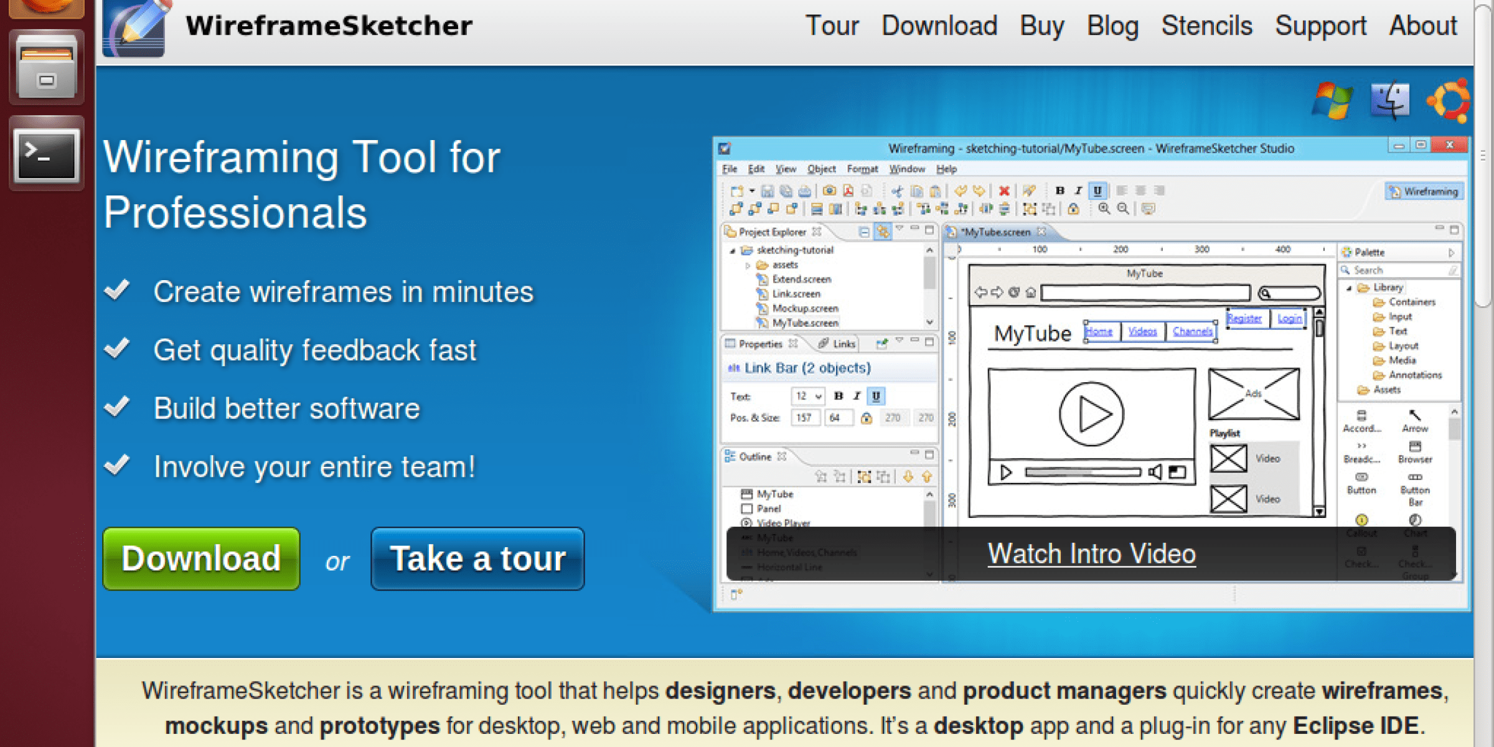
Task: Click the Save disk icon in toolbar
Action: (x=767, y=191)
